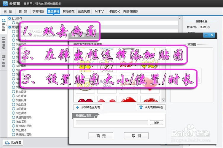The width and height of the screenshot is (223, 148).
Task: Select the 去水印 sidebar icon
Action: (x=4, y=61)
